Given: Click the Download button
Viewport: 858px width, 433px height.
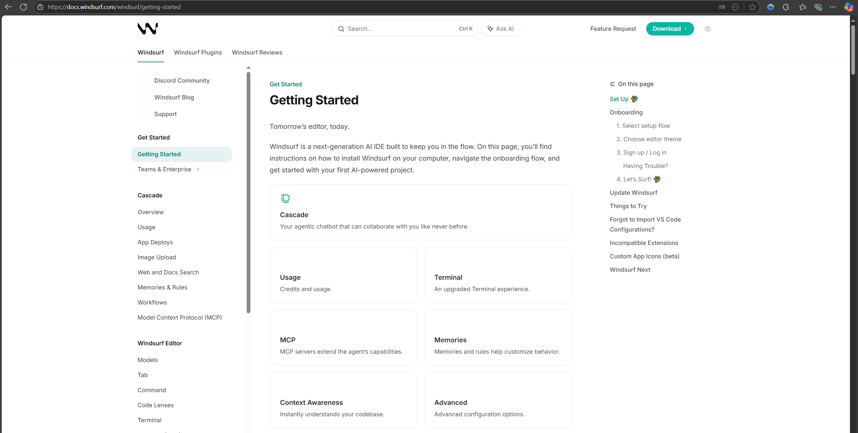Looking at the screenshot, I should (670, 29).
